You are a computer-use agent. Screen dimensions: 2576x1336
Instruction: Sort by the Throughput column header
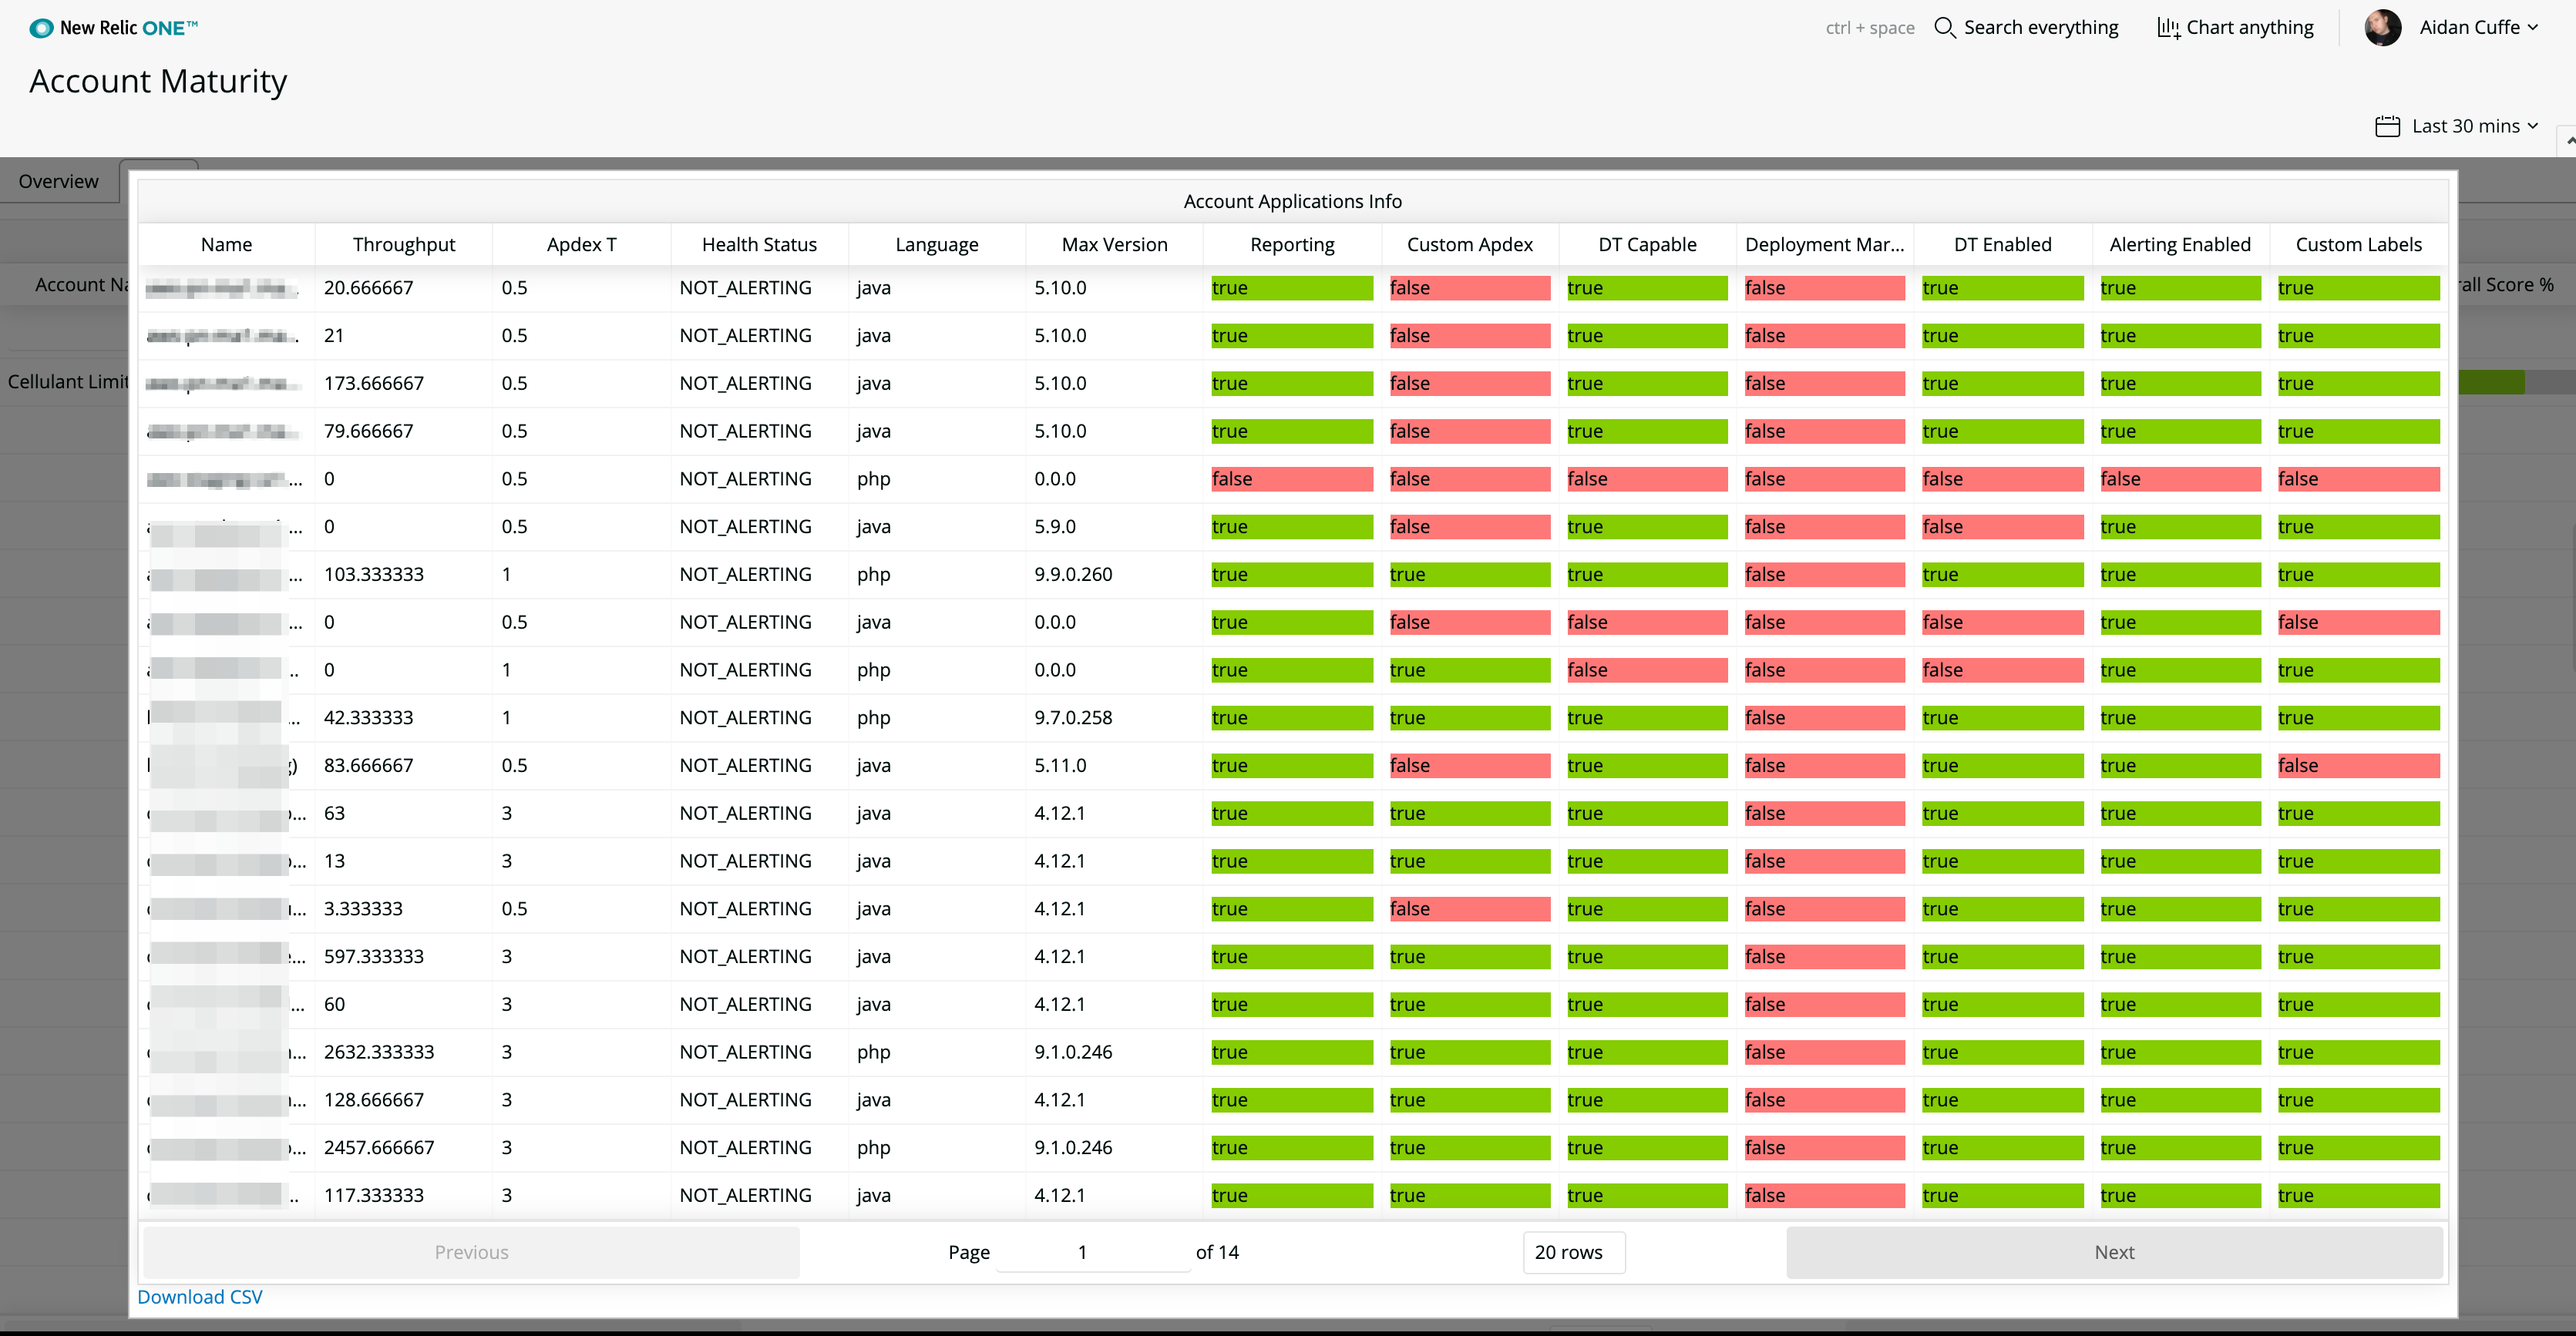coord(403,245)
